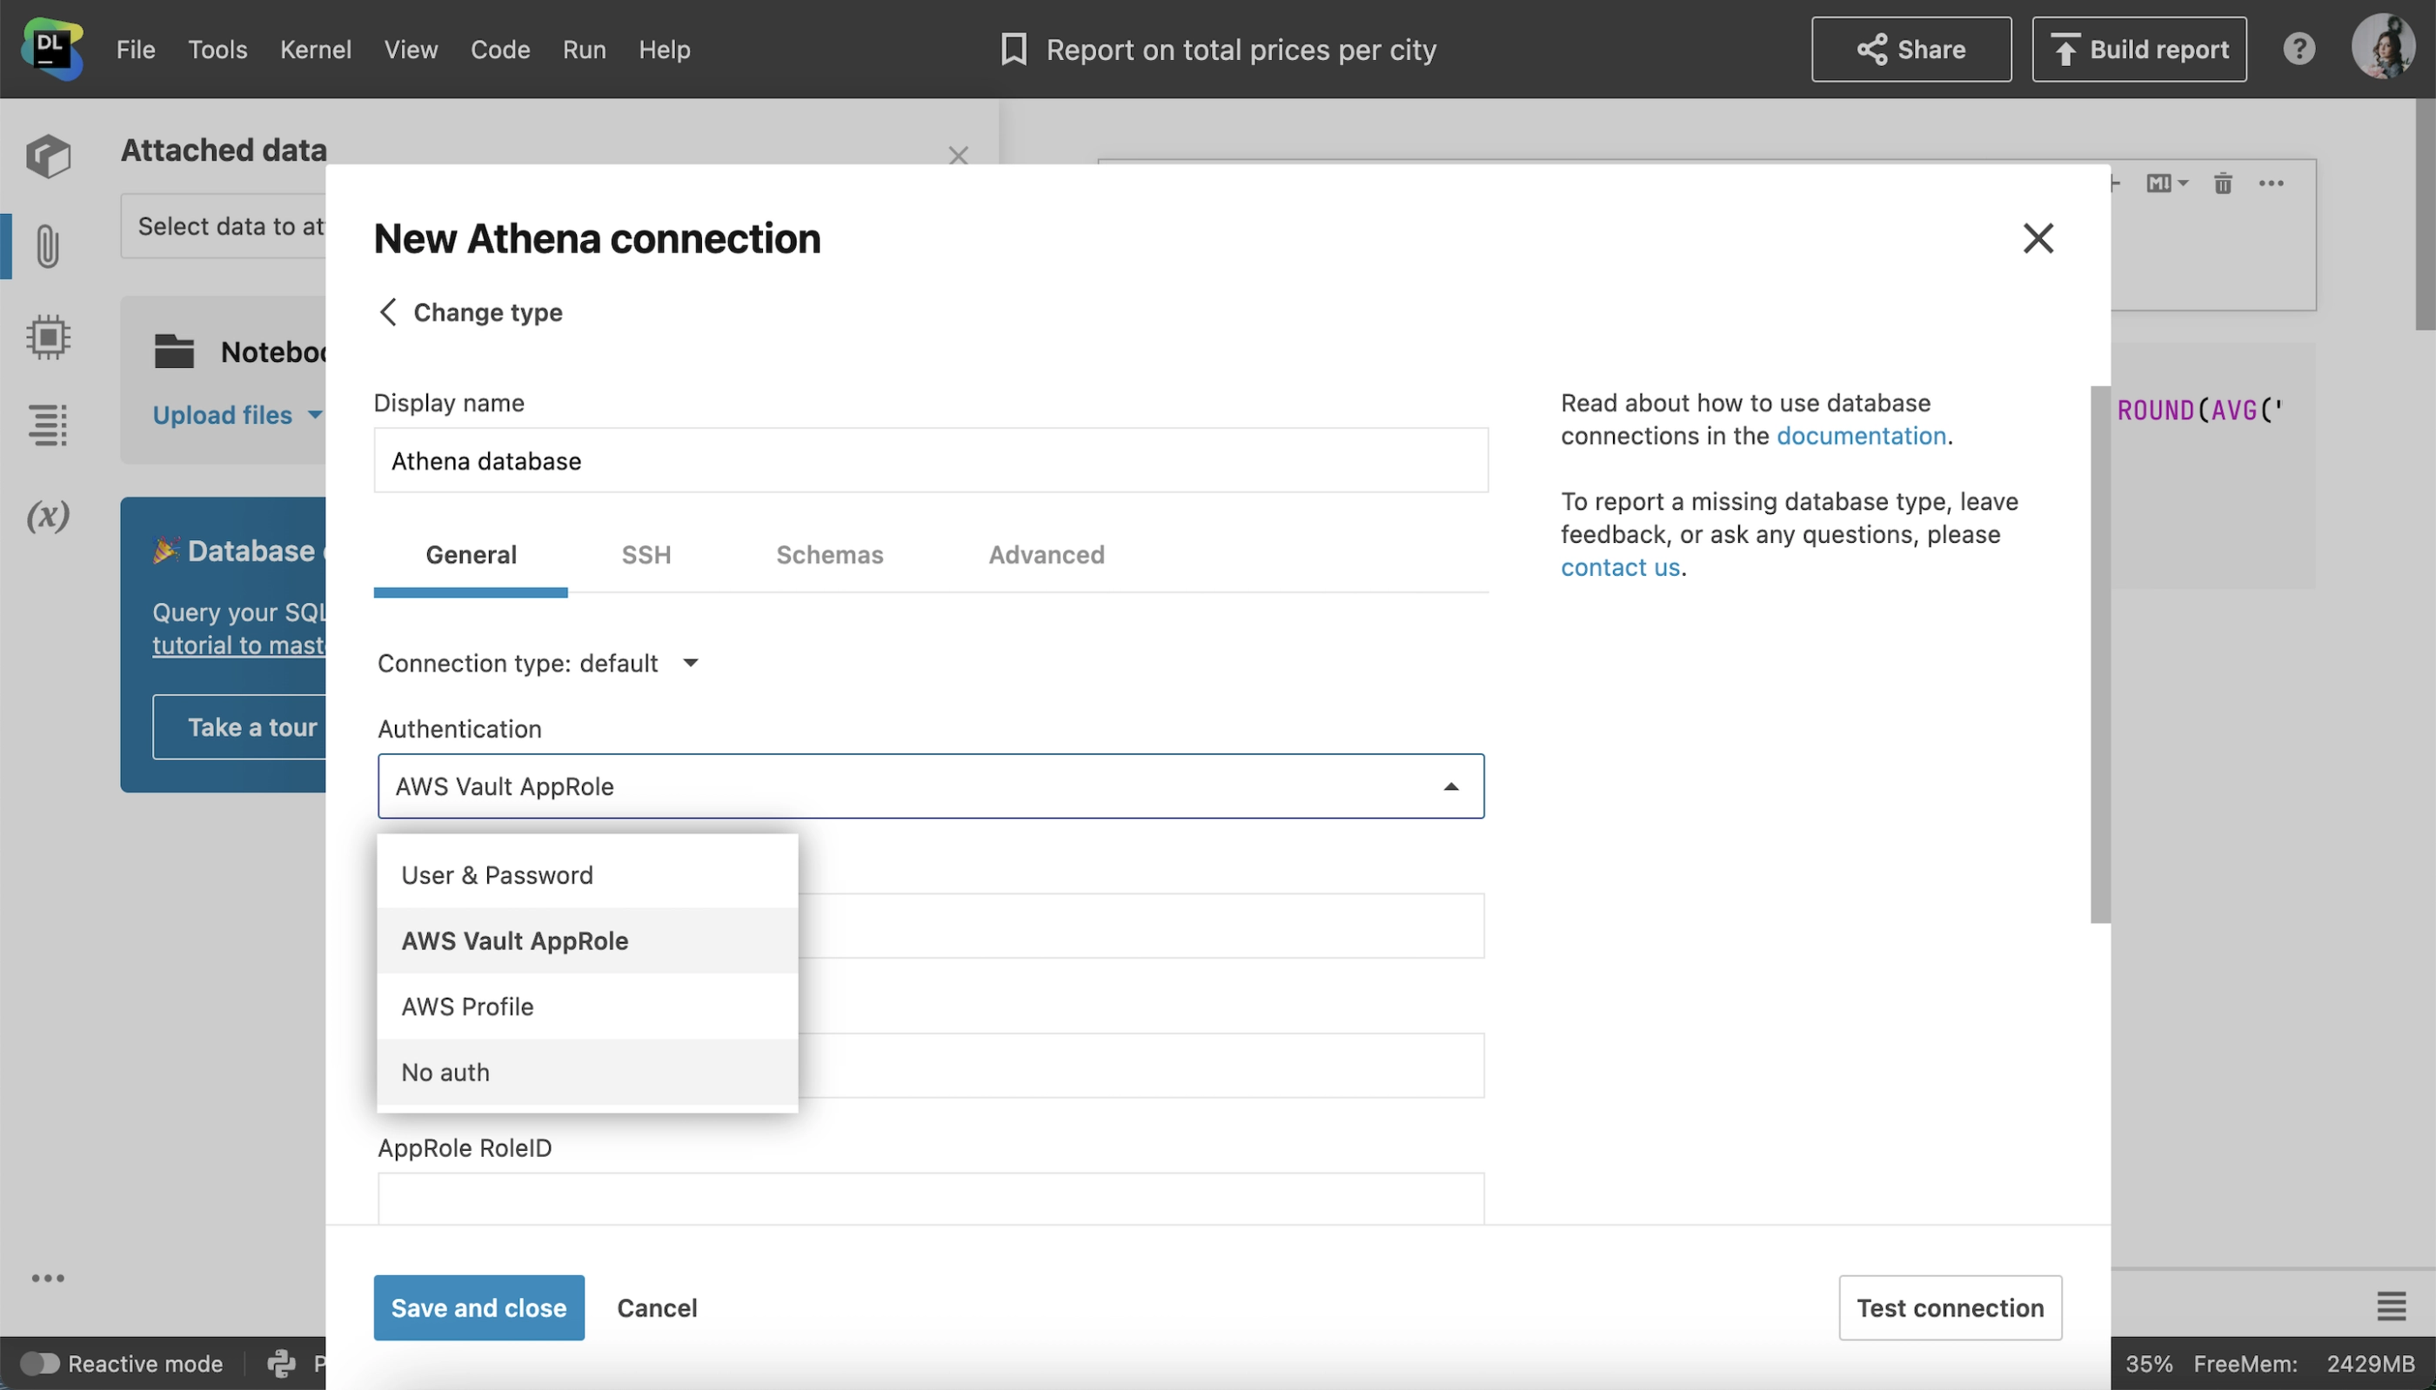Open the Tools menu
Image resolution: width=2436 pixels, height=1390 pixels.
pyautogui.click(x=217, y=49)
